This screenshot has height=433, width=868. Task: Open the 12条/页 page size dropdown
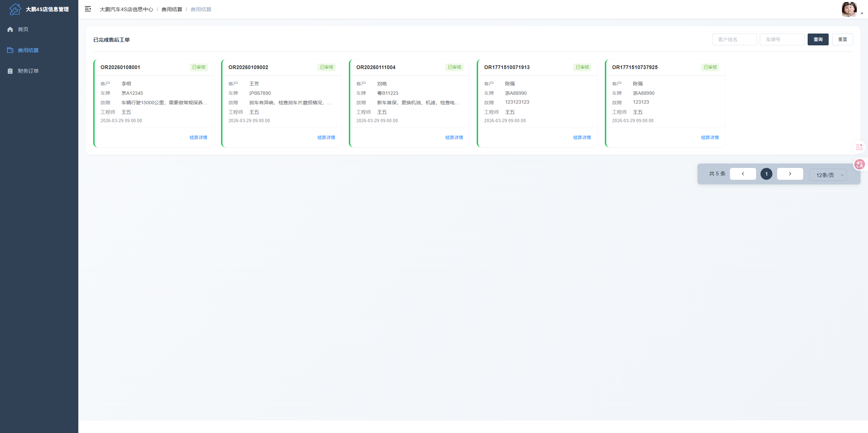click(828, 175)
